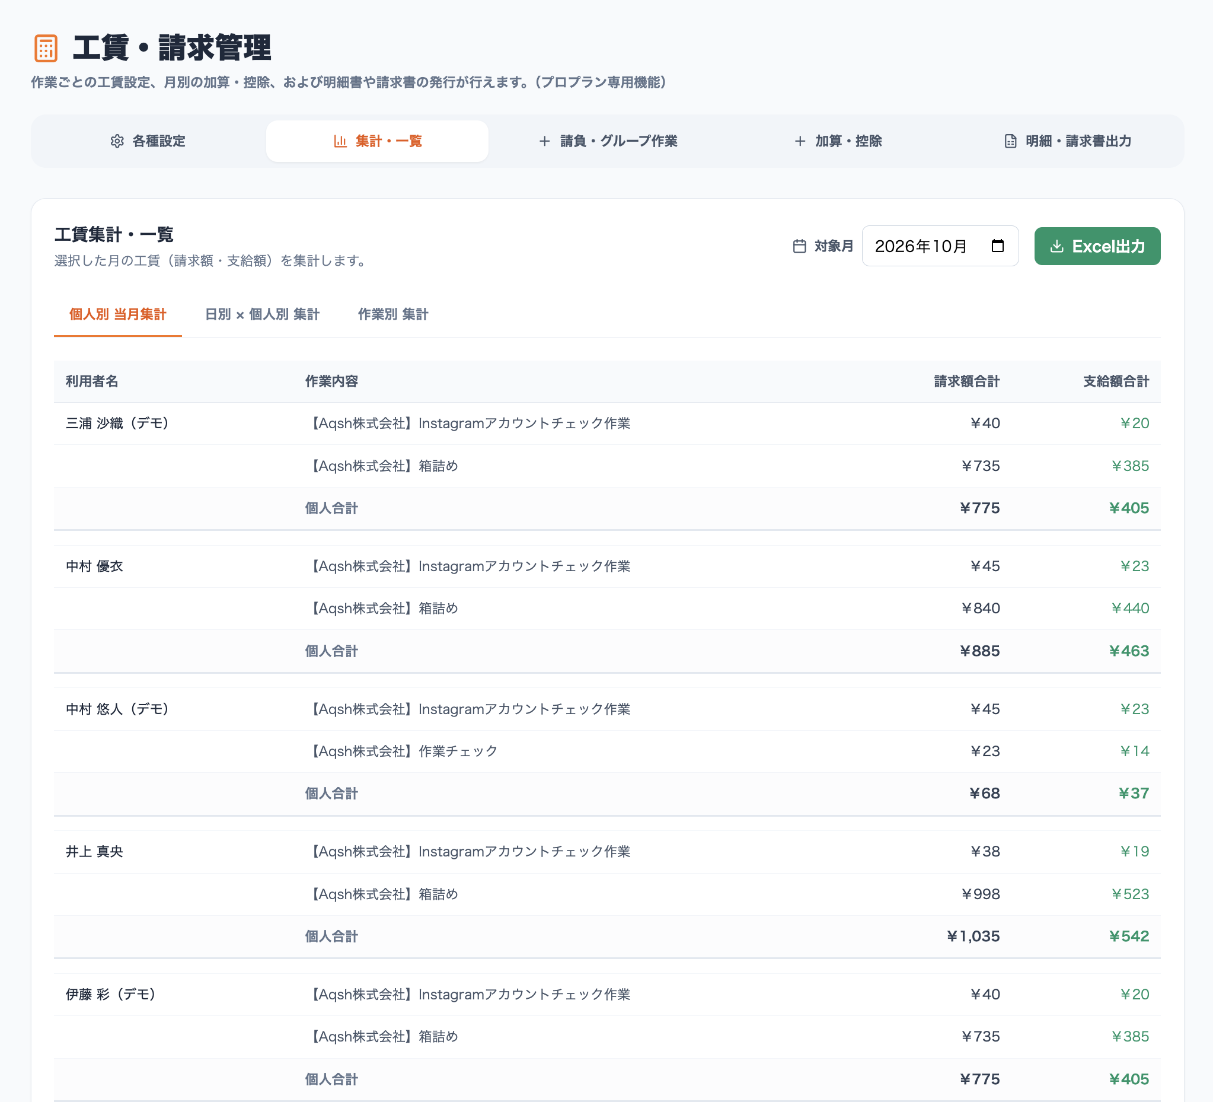The height and width of the screenshot is (1102, 1213).
Task: Click the ¥463 payment total
Action: pyautogui.click(x=1129, y=651)
